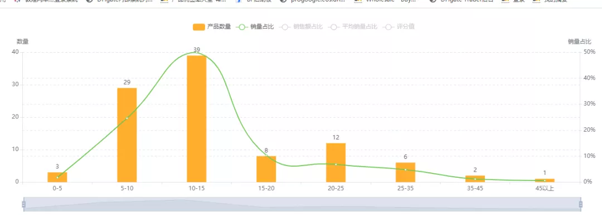Screen dimensions: 602x215
Task: Enable the 平均销量占比 legend series
Action: pos(352,27)
